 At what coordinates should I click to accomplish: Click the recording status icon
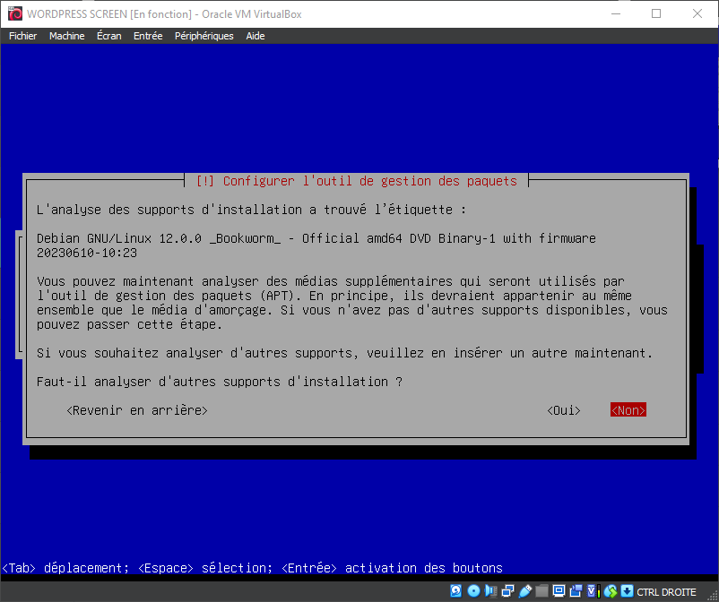click(575, 591)
